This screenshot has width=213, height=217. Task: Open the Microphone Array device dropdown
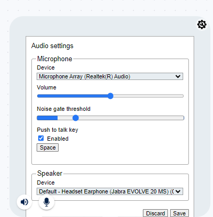pyautogui.click(x=110, y=76)
